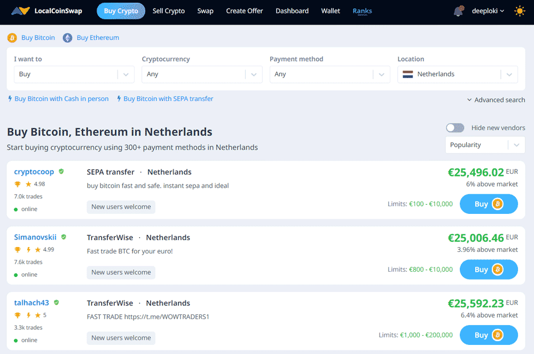This screenshot has height=354, width=534.
Task: Open the Dashboard page
Action: [x=292, y=11]
